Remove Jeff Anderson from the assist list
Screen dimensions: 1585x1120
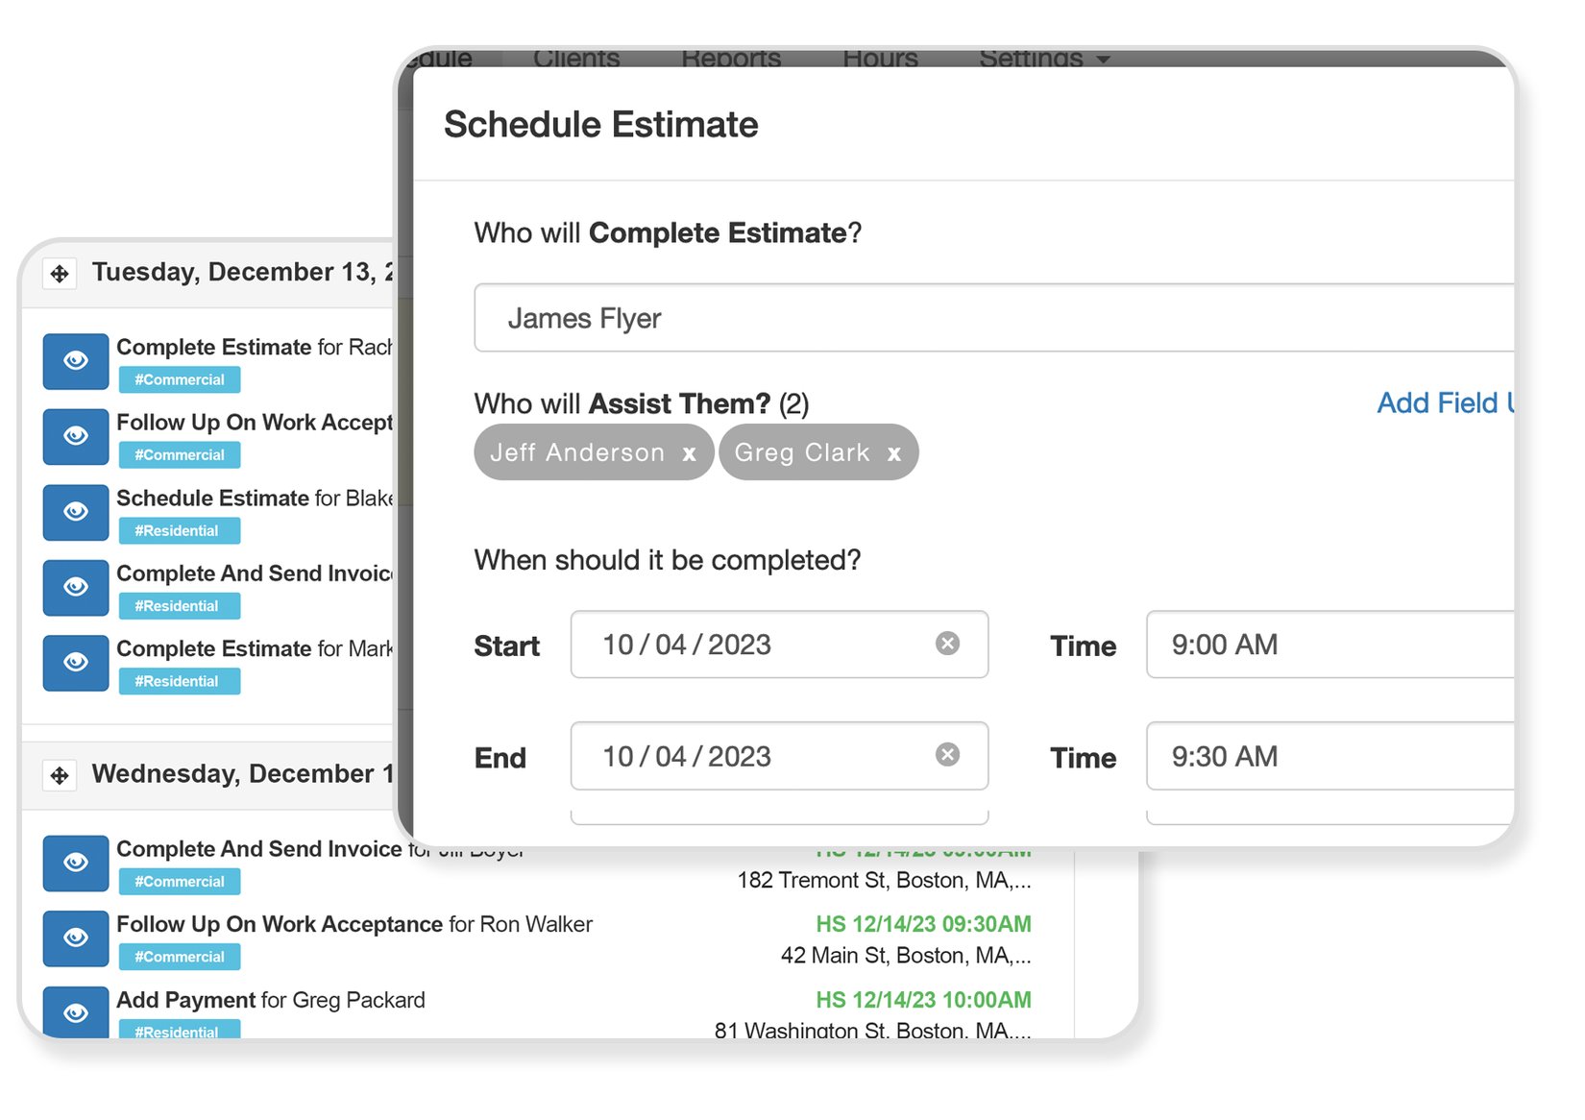[688, 452]
